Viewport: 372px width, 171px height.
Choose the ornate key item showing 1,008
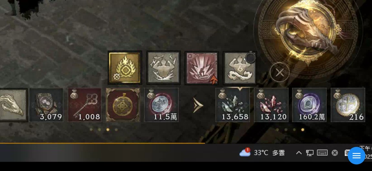(x=85, y=105)
